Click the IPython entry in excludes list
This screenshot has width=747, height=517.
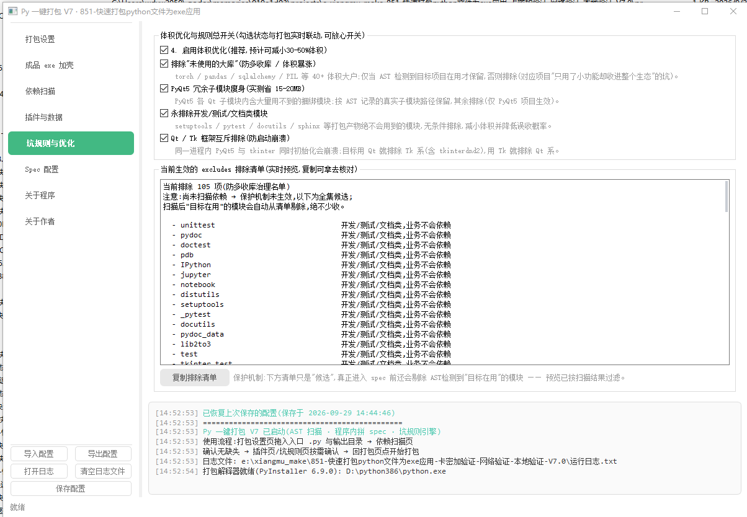[x=311, y=265]
